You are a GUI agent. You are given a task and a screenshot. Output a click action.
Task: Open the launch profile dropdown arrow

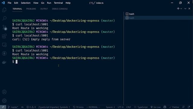[x=181, y=9]
